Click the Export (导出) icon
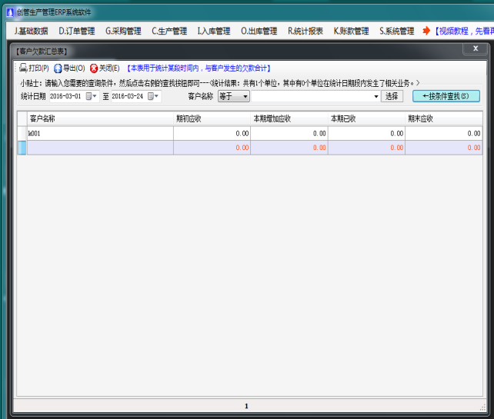This screenshot has width=494, height=419. [x=58, y=68]
